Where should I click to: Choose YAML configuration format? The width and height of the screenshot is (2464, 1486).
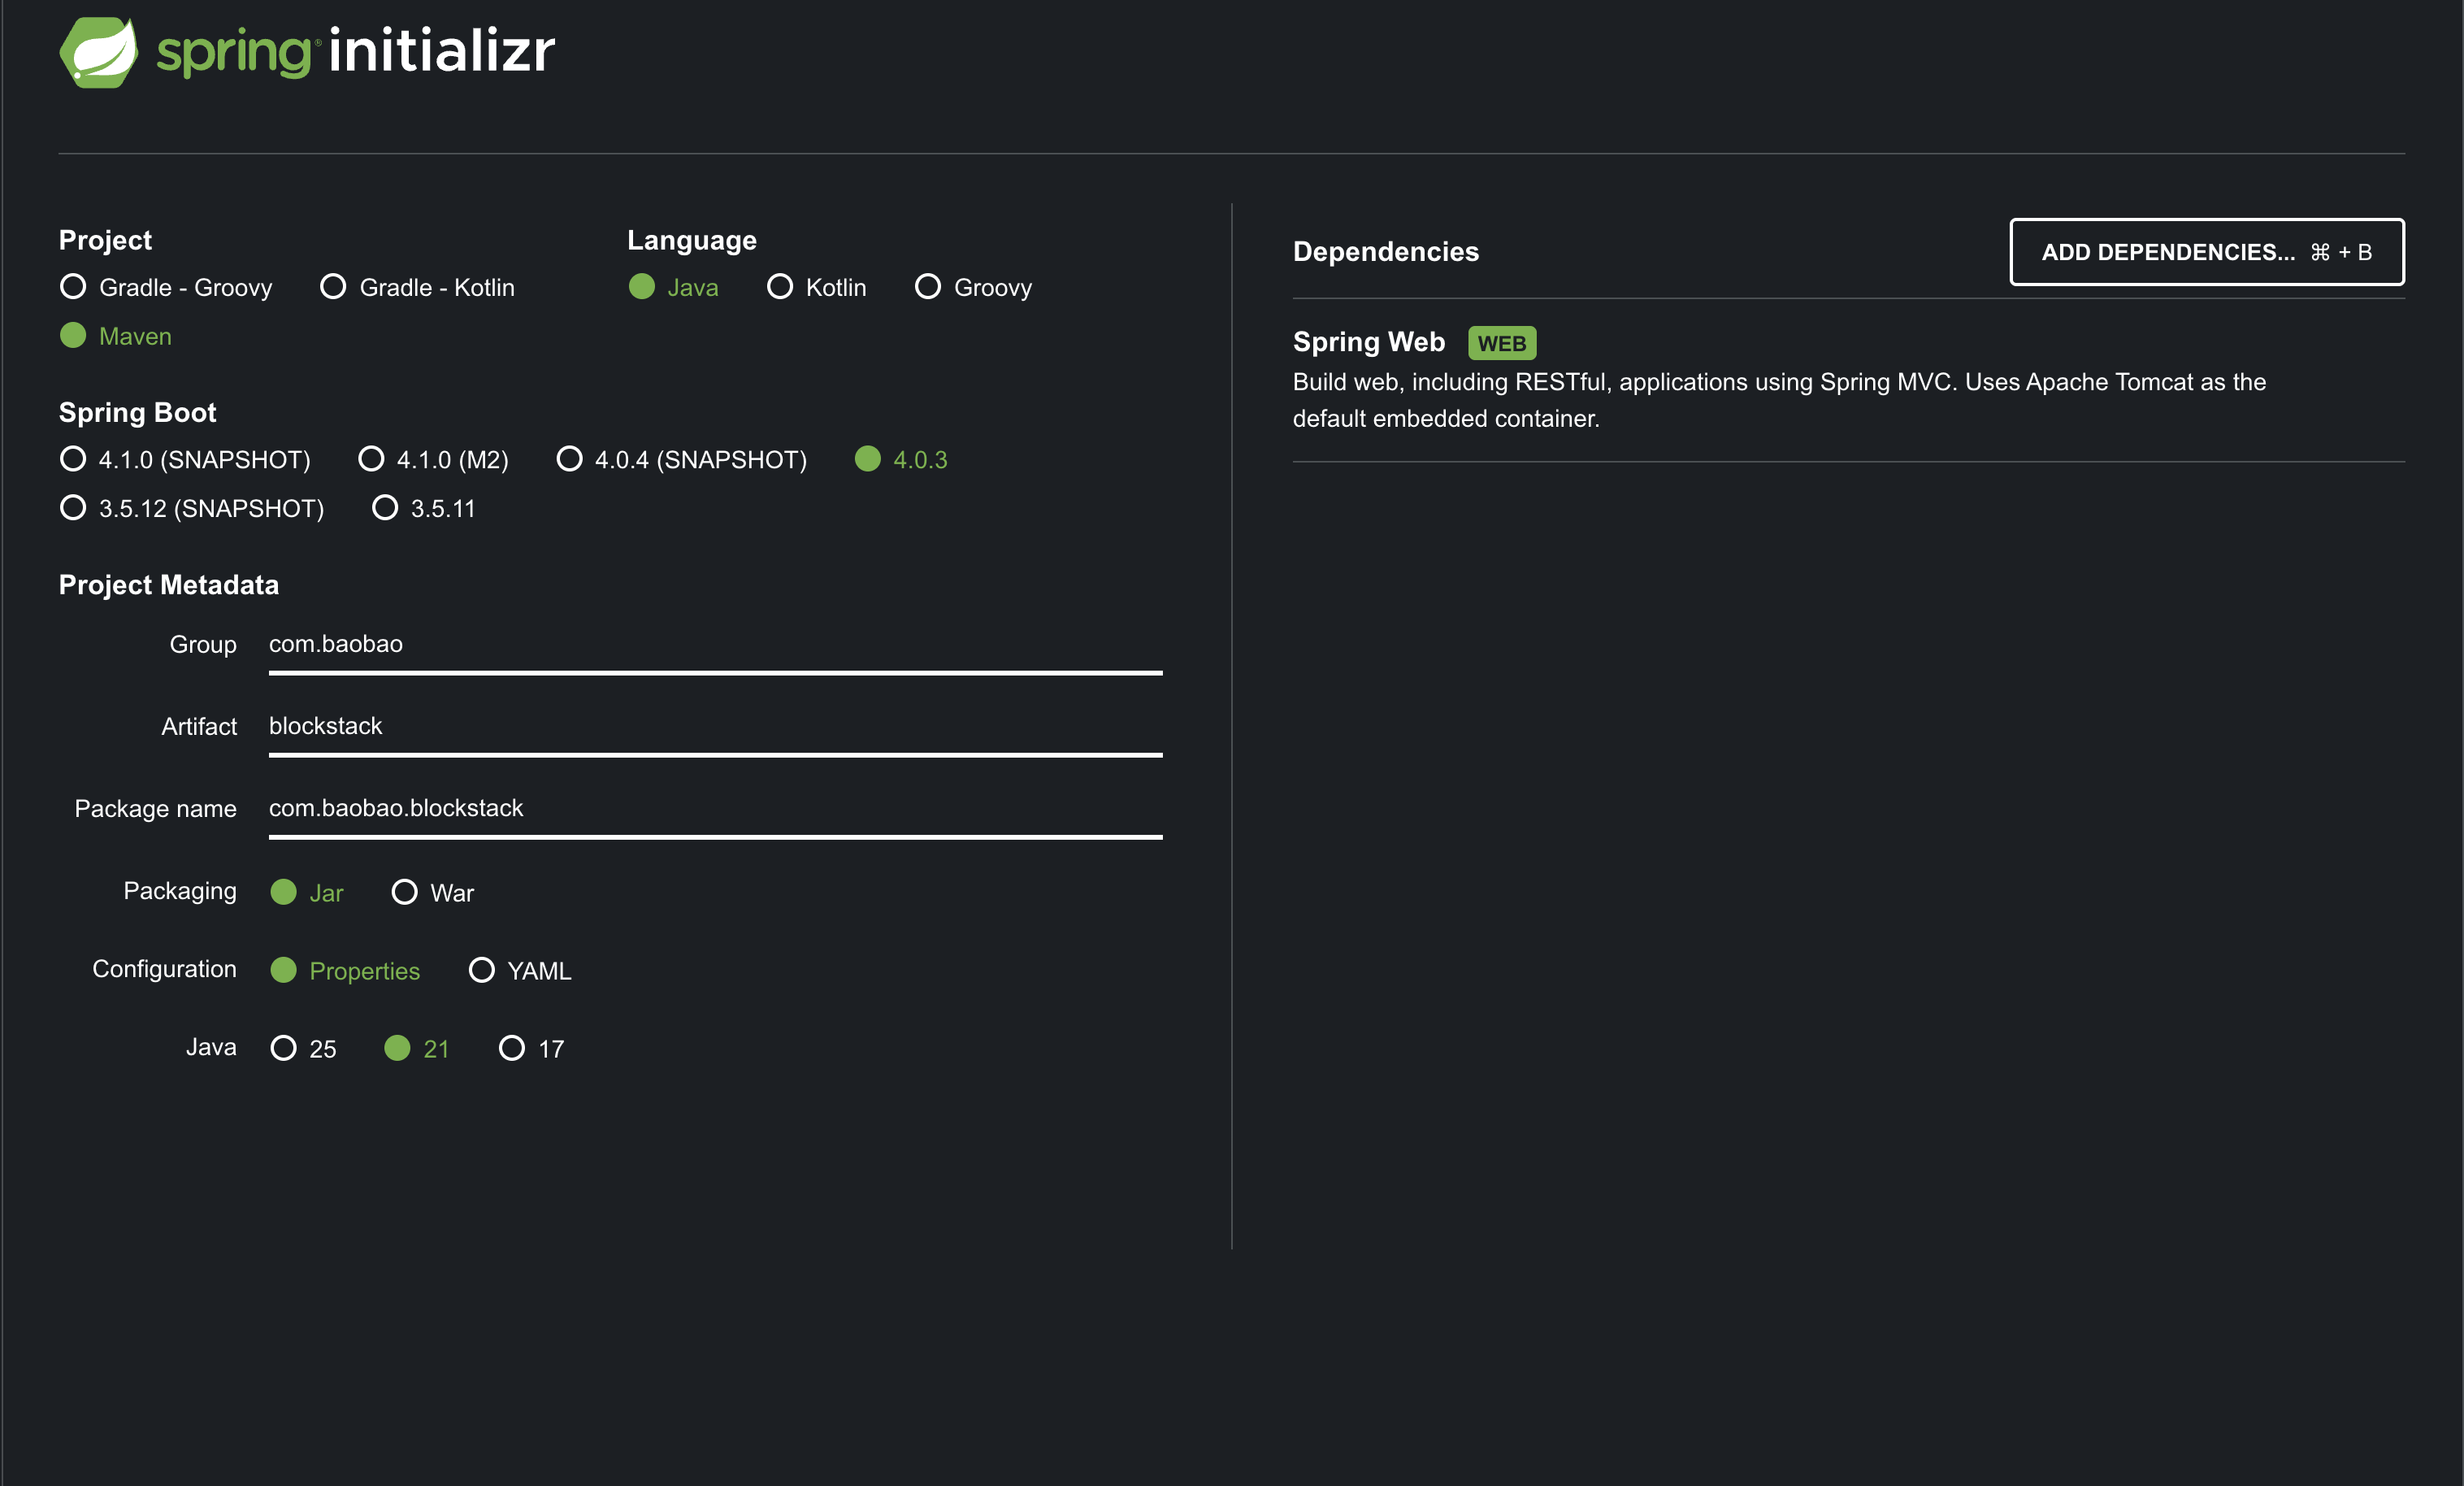520,970
